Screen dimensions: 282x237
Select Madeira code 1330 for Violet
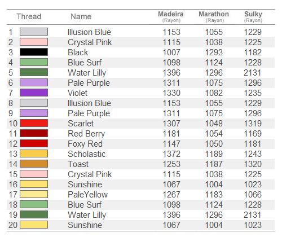coord(171,93)
